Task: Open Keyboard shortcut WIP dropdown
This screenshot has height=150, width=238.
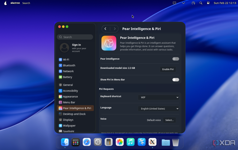Action: point(158,97)
